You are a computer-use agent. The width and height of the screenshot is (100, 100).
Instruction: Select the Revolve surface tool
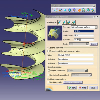click(x=60, y=10)
